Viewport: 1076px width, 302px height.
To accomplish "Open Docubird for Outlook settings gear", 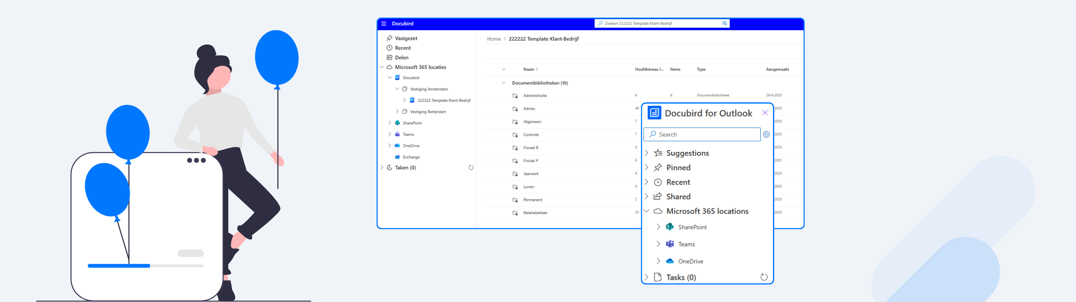I will coord(766,135).
